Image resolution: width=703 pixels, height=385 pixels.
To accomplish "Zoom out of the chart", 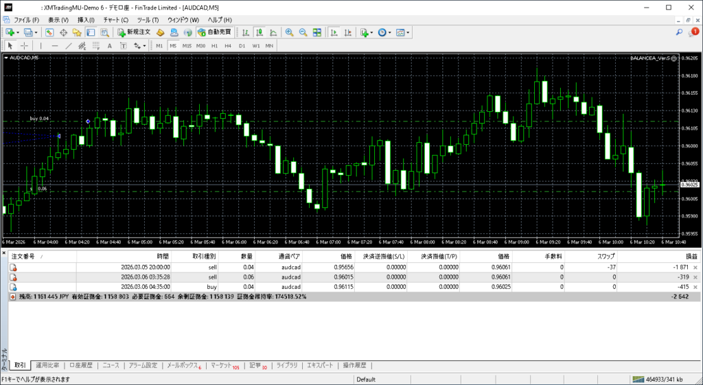I will pos(303,32).
